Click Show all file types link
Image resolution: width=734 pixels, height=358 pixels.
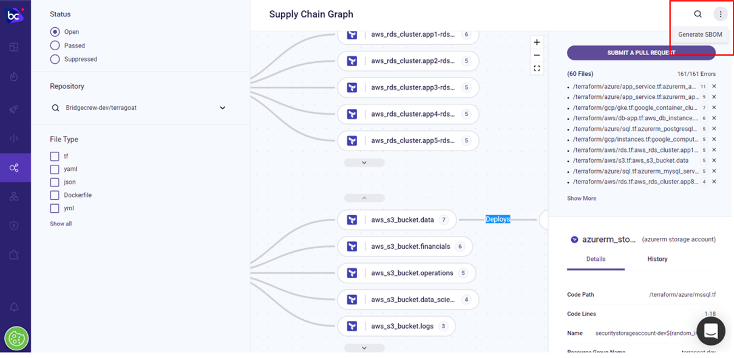pos(61,224)
